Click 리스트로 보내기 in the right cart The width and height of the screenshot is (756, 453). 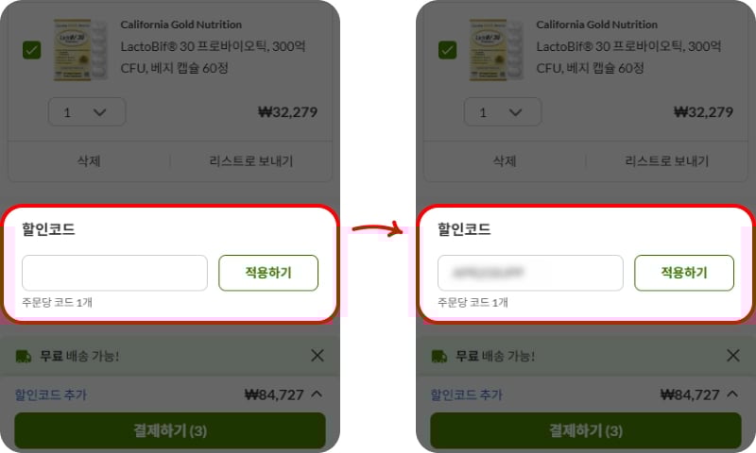click(x=666, y=160)
